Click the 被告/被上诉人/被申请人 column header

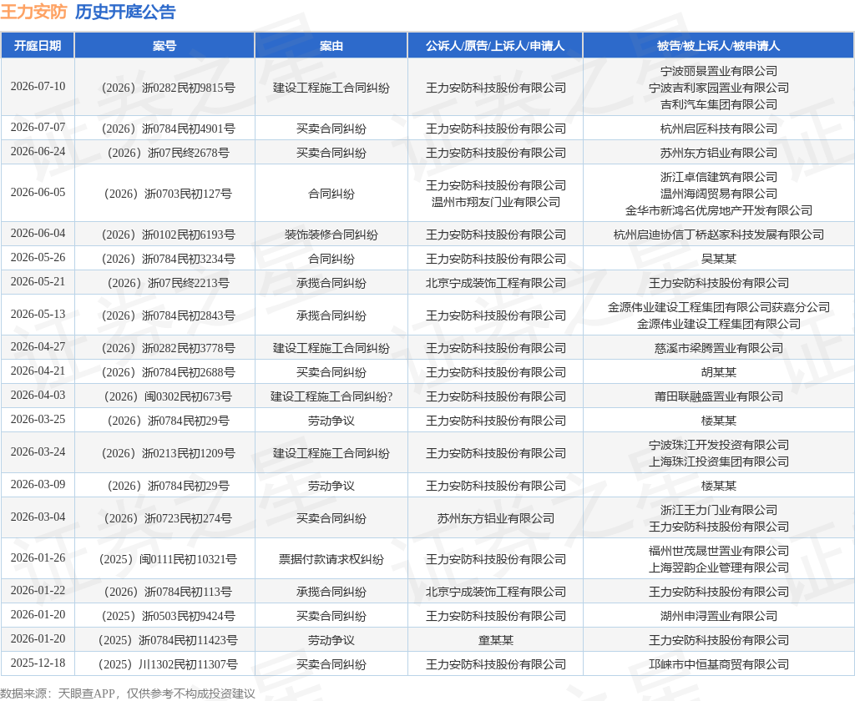718,46
